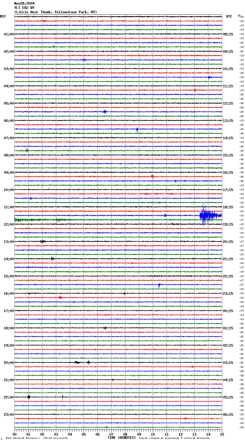
Task: Click the 02:15 UTC time label
Action: pyautogui.click(x=228, y=345)
